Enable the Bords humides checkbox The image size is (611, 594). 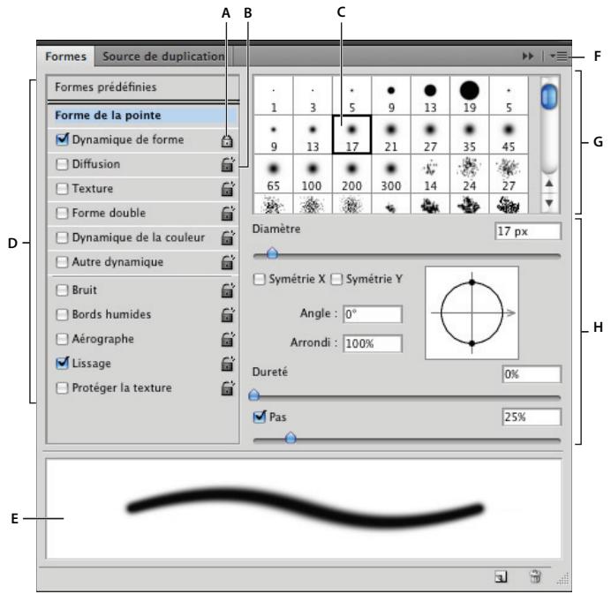coord(62,315)
